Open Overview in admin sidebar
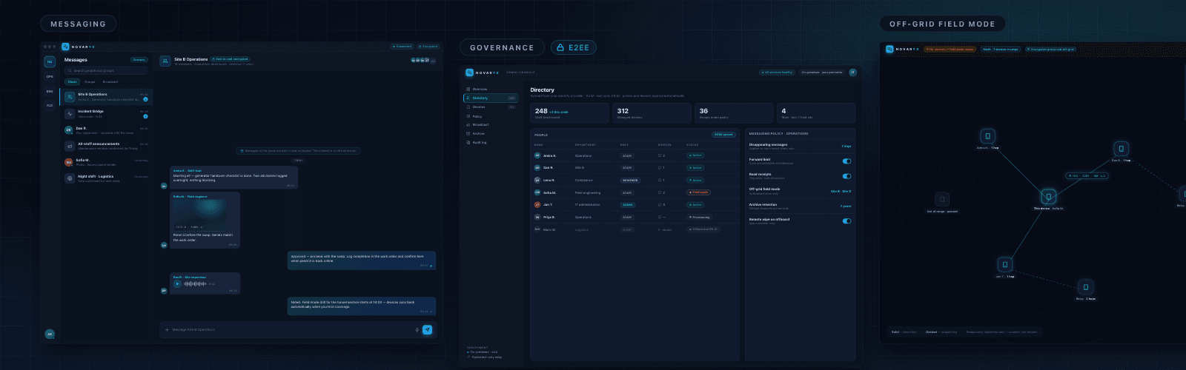The image size is (1186, 370). tap(491, 89)
